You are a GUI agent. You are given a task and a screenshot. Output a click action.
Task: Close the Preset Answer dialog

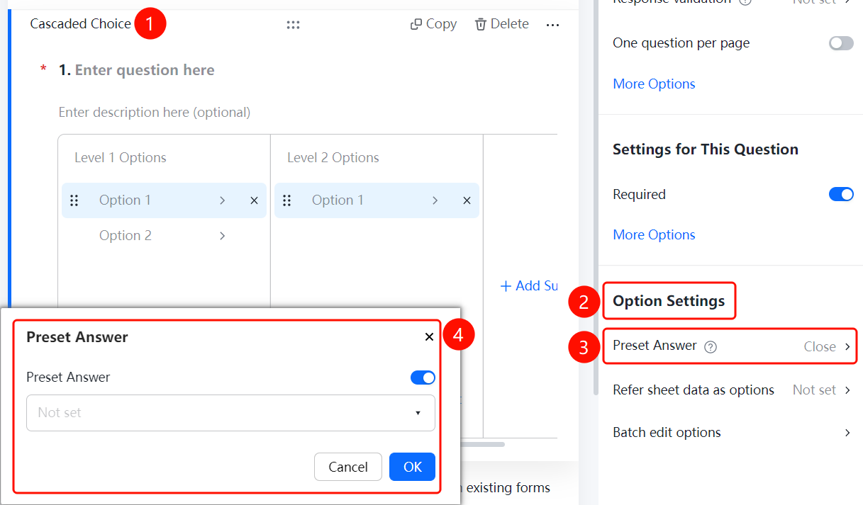[x=429, y=337]
